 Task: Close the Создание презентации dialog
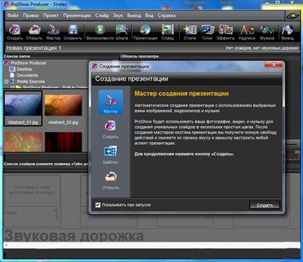click(274, 65)
